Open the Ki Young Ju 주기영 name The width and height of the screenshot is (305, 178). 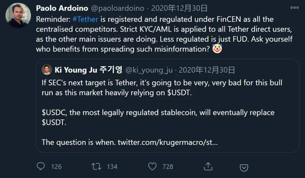(x=88, y=70)
